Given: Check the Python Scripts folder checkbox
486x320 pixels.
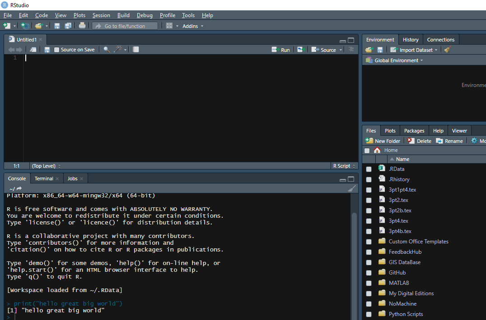Looking at the screenshot, I should click(x=369, y=314).
